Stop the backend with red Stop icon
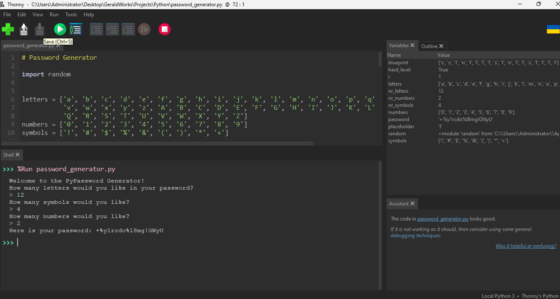Screen dimensions: 560x299 click(x=165, y=29)
